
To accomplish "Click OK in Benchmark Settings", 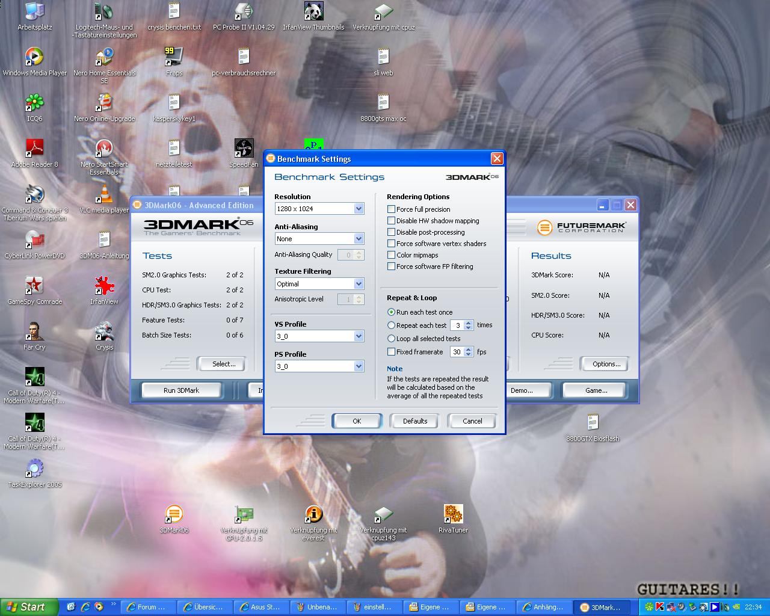I will click(357, 421).
